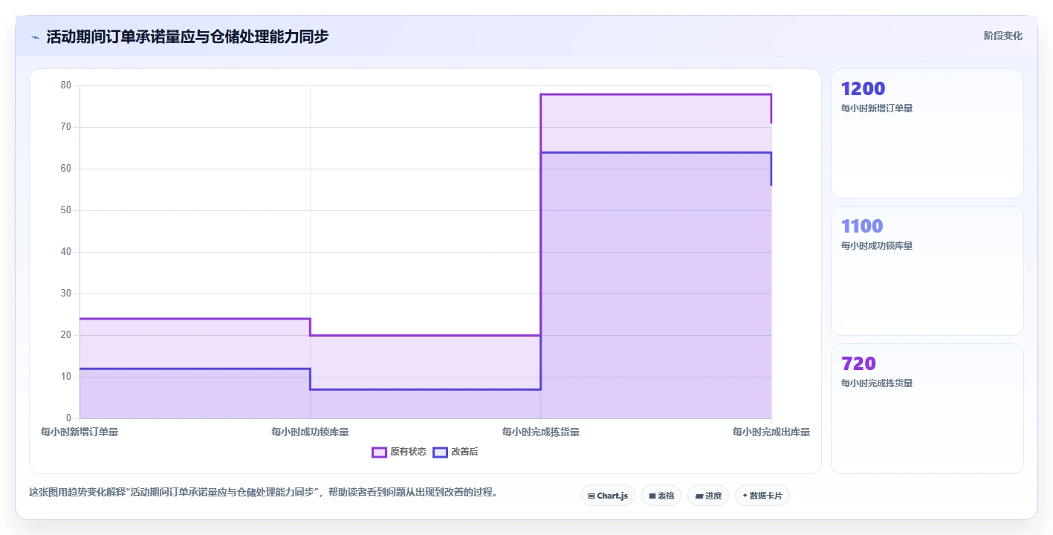Select the 表格 tag chip

[661, 496]
